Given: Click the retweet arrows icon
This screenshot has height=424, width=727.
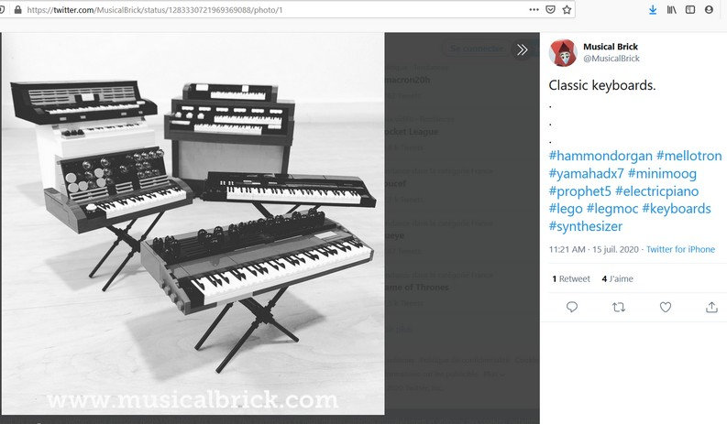Looking at the screenshot, I should pos(619,307).
